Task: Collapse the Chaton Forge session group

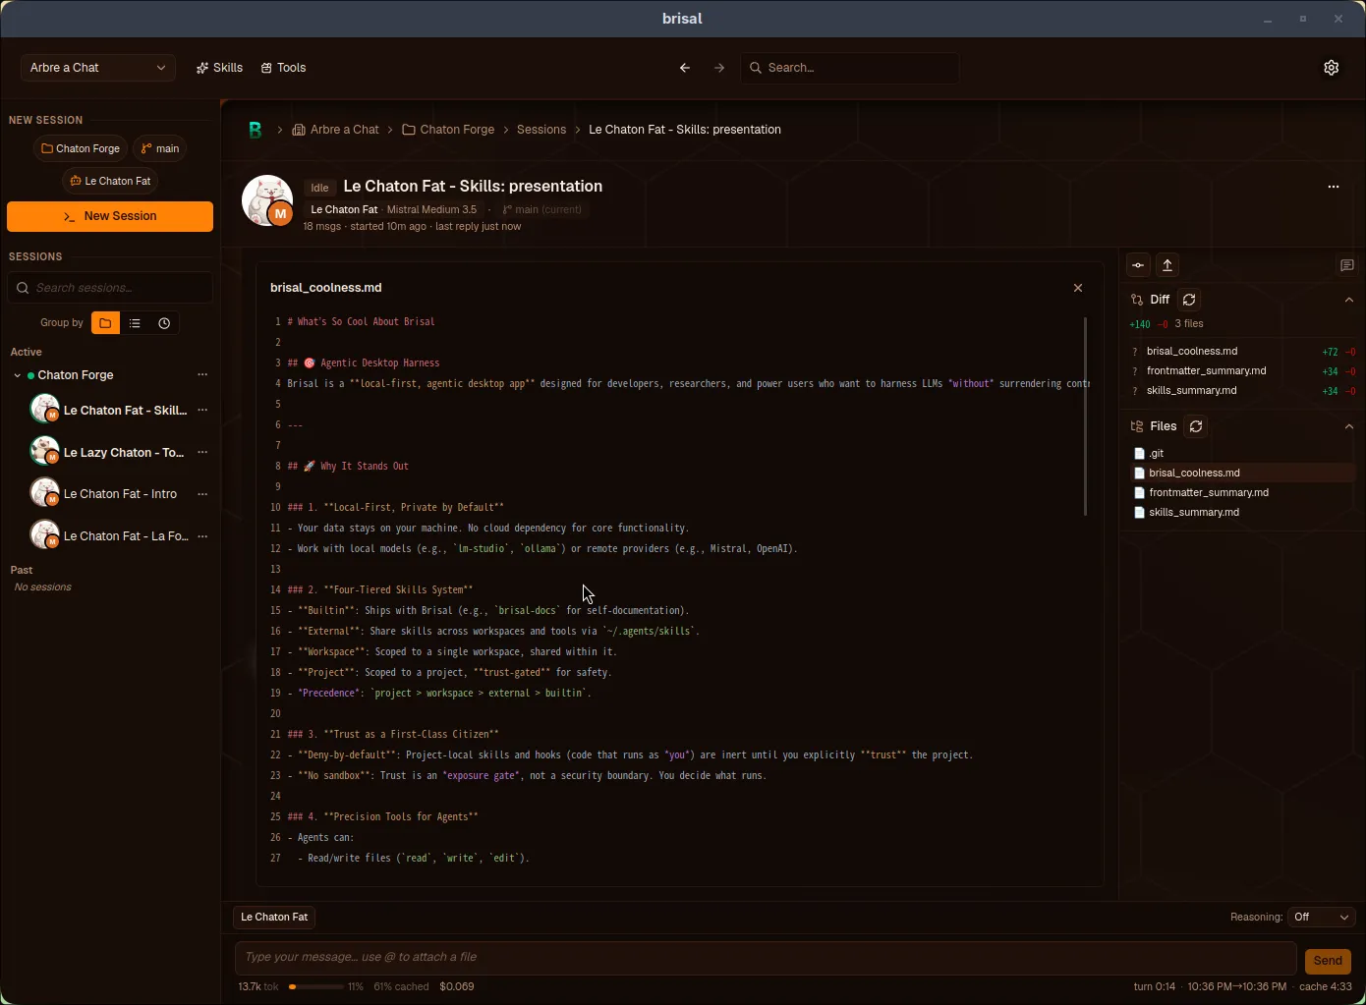Action: [17, 375]
